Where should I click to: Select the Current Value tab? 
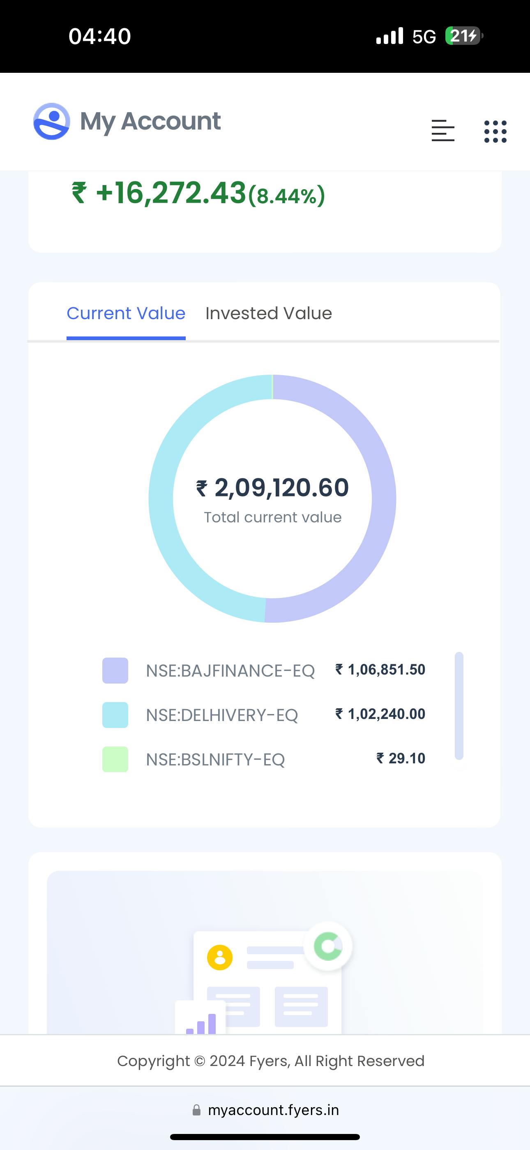[x=126, y=313]
